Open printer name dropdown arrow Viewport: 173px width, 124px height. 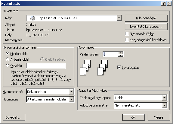pos(119,18)
